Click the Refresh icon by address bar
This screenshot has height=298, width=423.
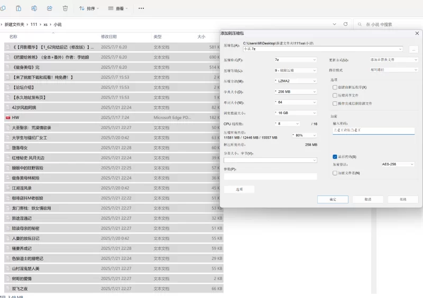click(345, 24)
